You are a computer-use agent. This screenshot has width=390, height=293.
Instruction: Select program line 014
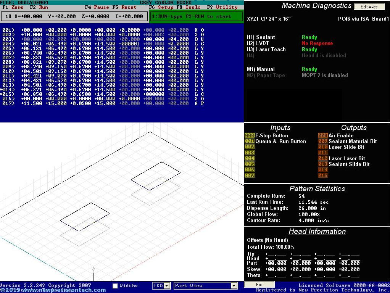[103, 90]
